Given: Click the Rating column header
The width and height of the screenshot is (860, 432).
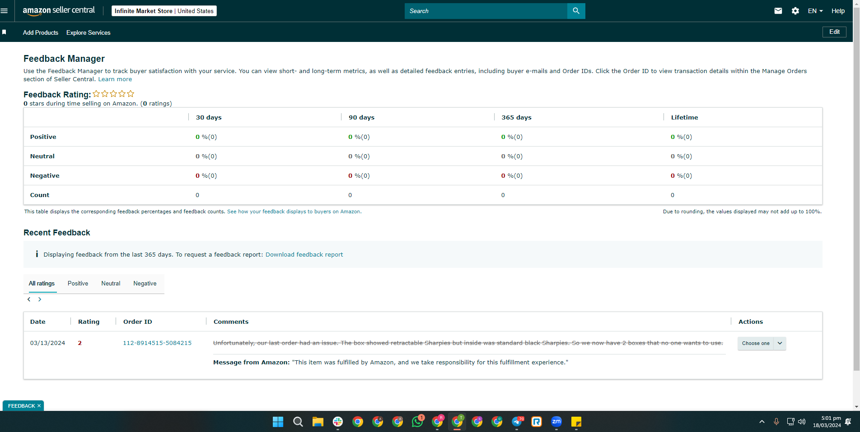Looking at the screenshot, I should 89,322.
